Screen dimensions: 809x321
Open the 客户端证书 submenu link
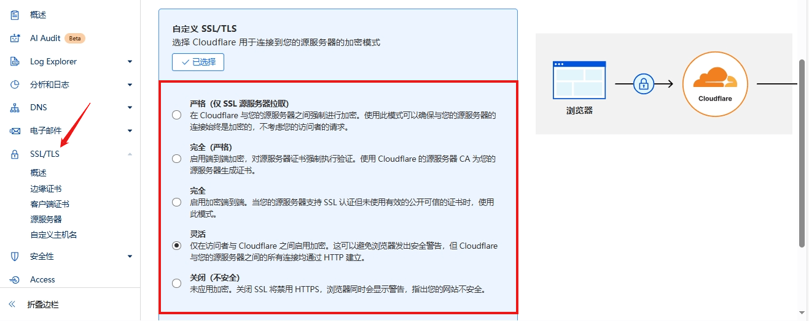(50, 204)
